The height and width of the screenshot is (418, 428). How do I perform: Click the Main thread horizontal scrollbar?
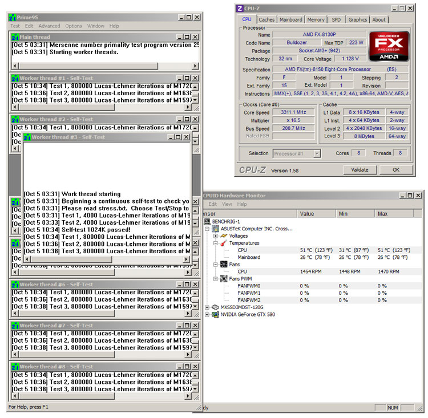click(x=103, y=66)
